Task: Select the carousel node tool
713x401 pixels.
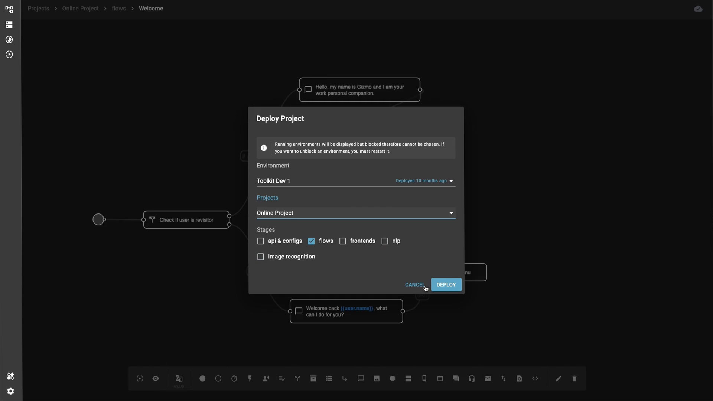Action: (x=393, y=378)
